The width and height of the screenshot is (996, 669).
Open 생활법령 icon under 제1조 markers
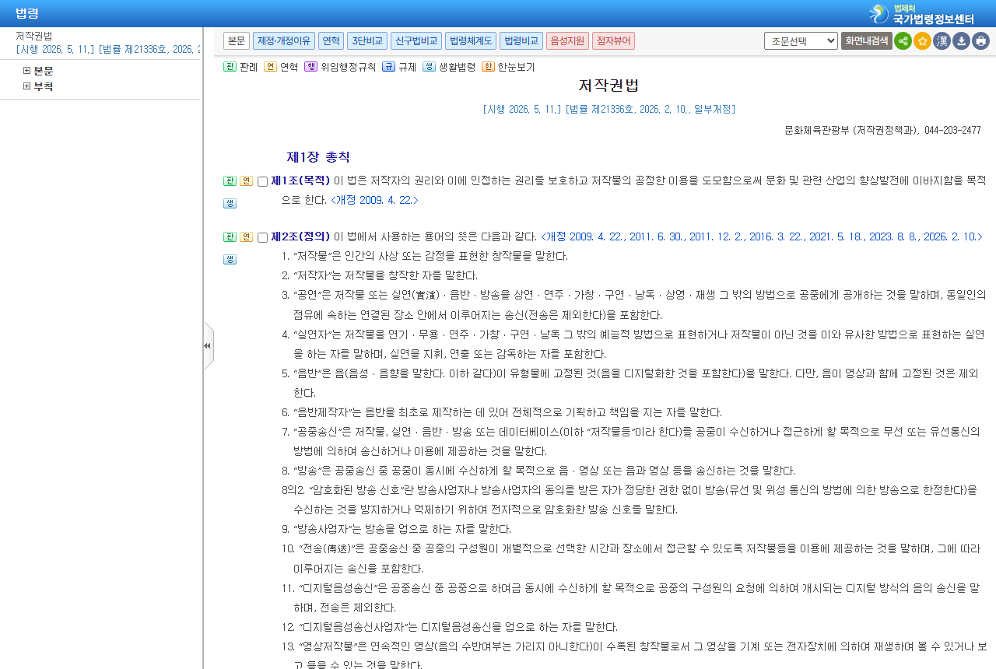[230, 203]
